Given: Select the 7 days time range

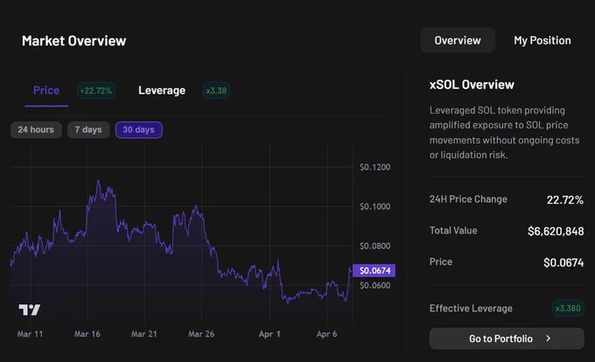Looking at the screenshot, I should pos(88,129).
